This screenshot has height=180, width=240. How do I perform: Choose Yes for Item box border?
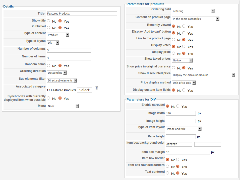tap(178, 160)
